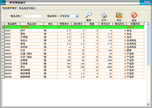Select the 商品库存情况 tab
Screen dimensions: 152x108
point(9,8)
